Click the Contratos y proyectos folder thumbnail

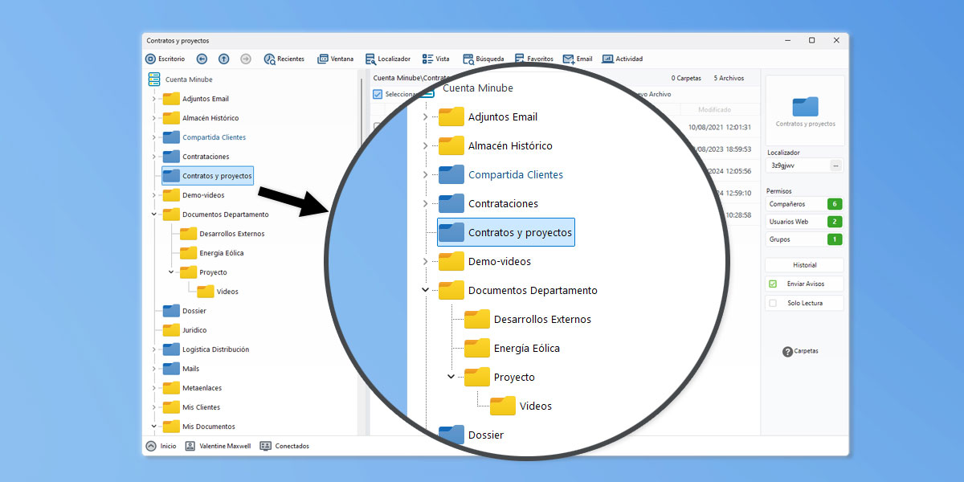point(805,110)
